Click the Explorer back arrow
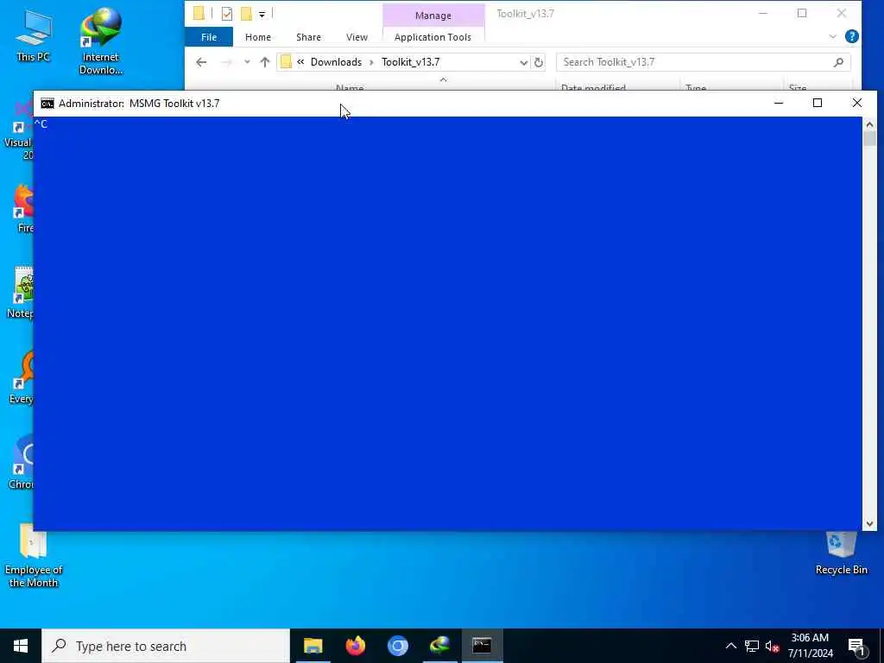Image resolution: width=884 pixels, height=663 pixels. (x=201, y=62)
